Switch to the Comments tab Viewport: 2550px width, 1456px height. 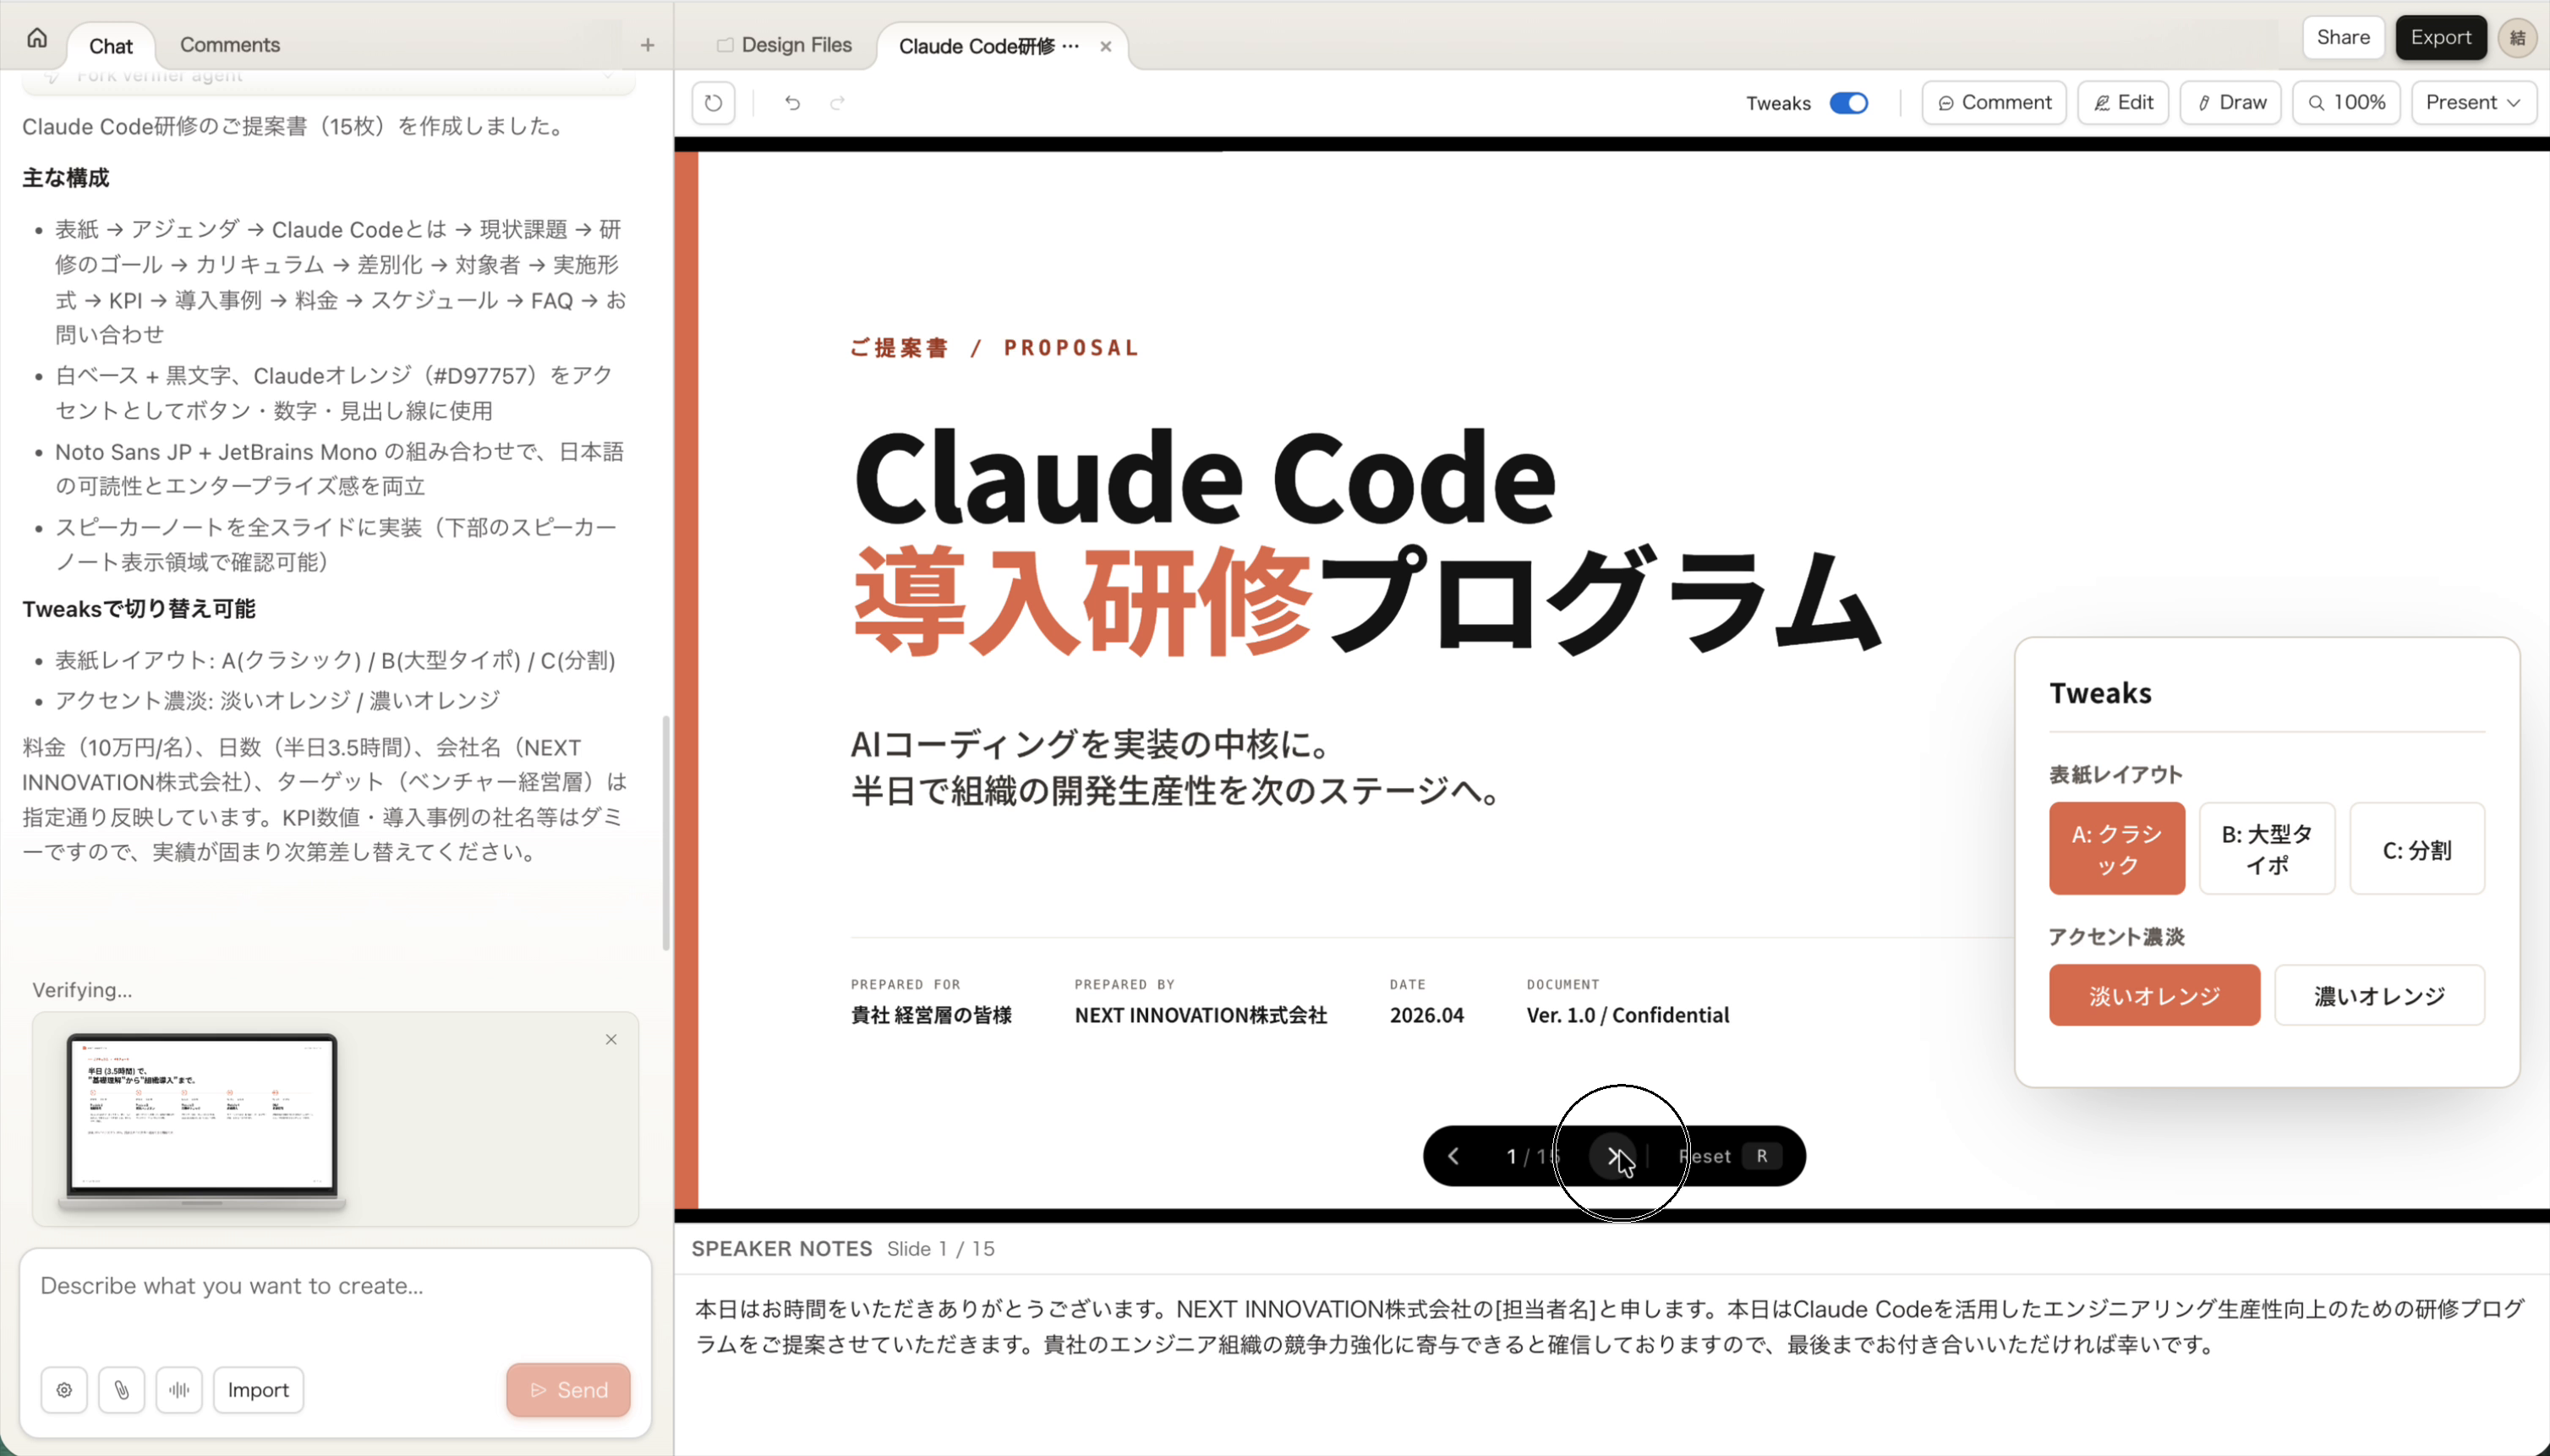coord(229,44)
